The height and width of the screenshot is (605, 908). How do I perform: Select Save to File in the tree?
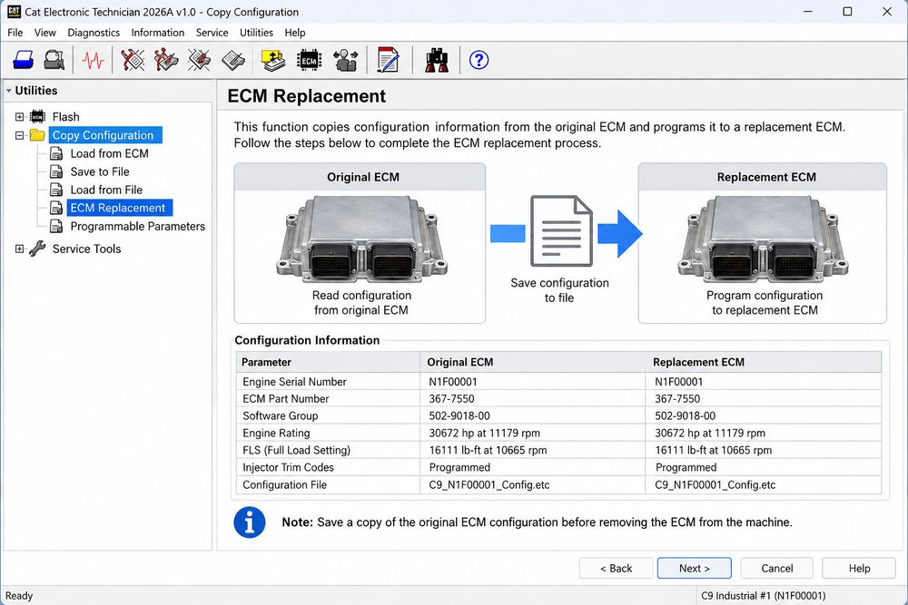(100, 171)
